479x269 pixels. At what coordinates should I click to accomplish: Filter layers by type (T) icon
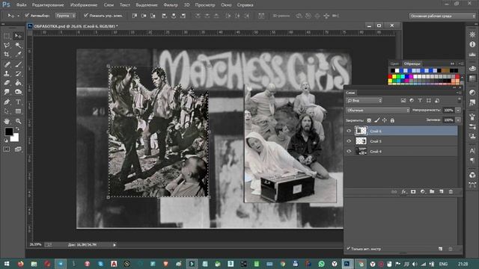pos(420,100)
